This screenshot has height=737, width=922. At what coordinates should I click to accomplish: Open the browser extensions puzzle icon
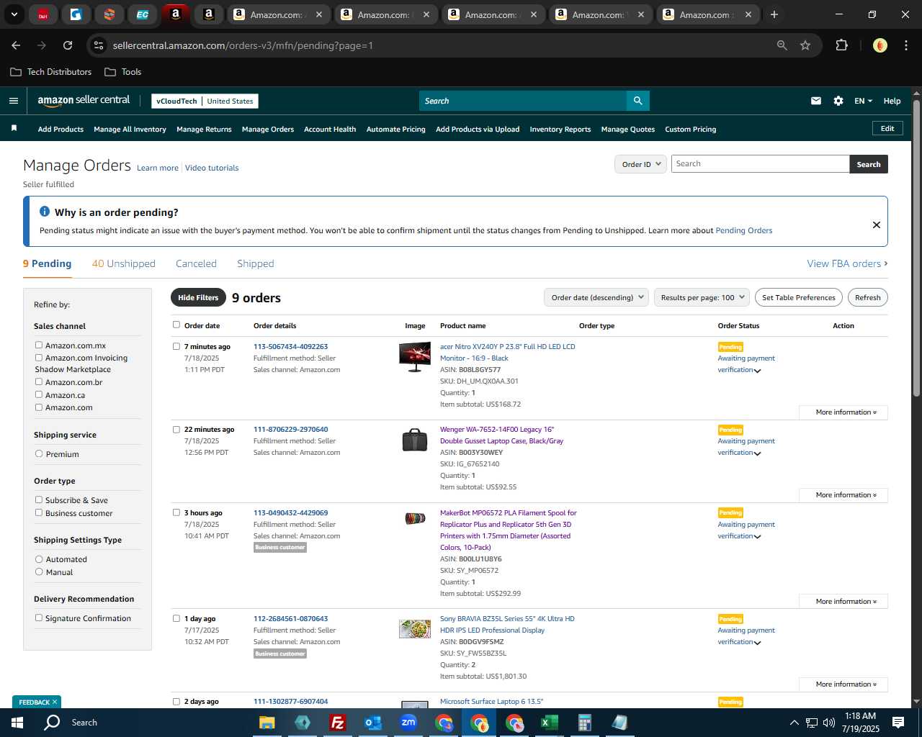click(841, 45)
